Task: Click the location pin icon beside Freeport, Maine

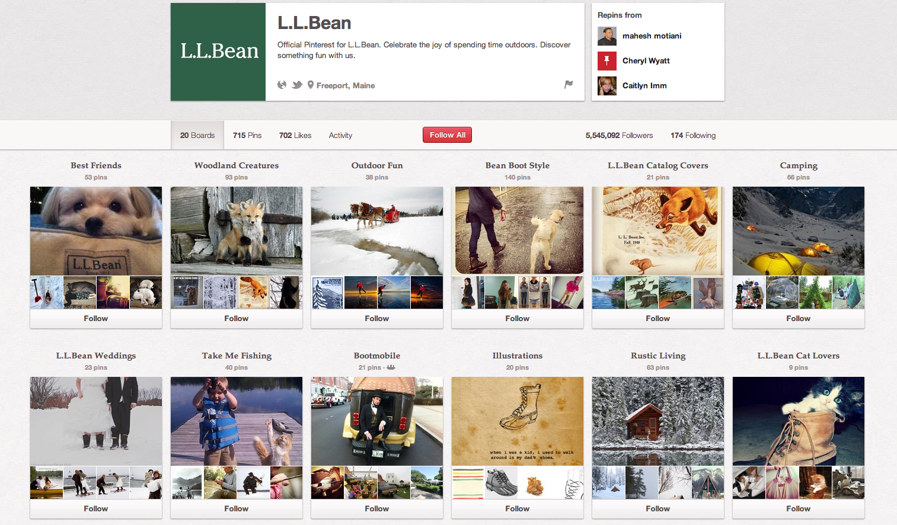Action: (x=310, y=85)
